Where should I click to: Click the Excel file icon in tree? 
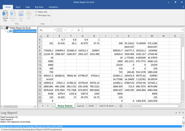point(11,31)
